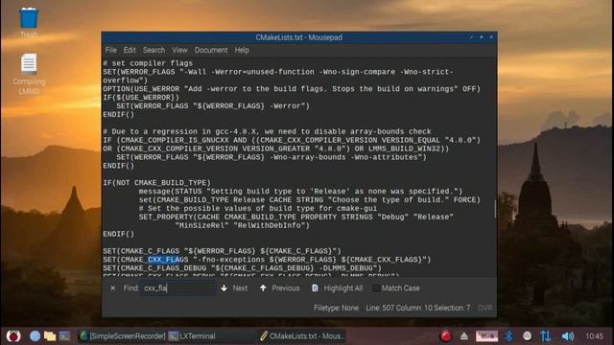Open the Bluetooth tray menu

(x=508, y=336)
